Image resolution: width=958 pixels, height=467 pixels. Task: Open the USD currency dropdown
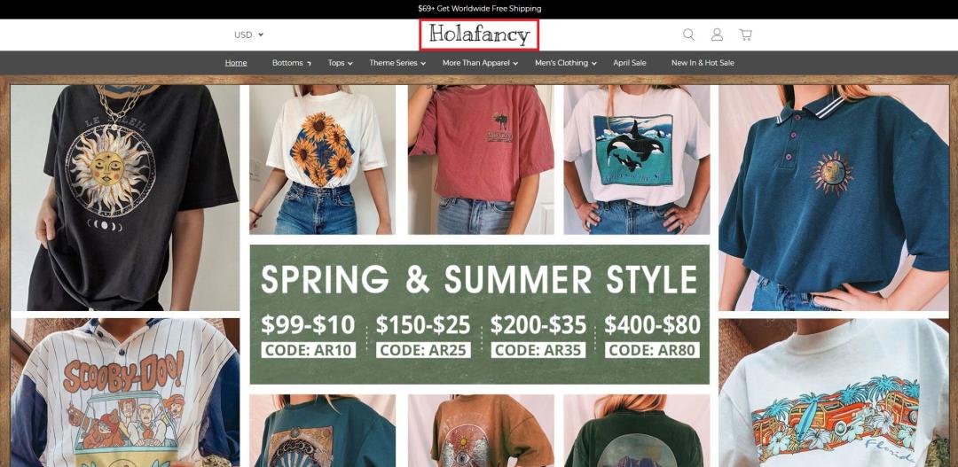248,35
